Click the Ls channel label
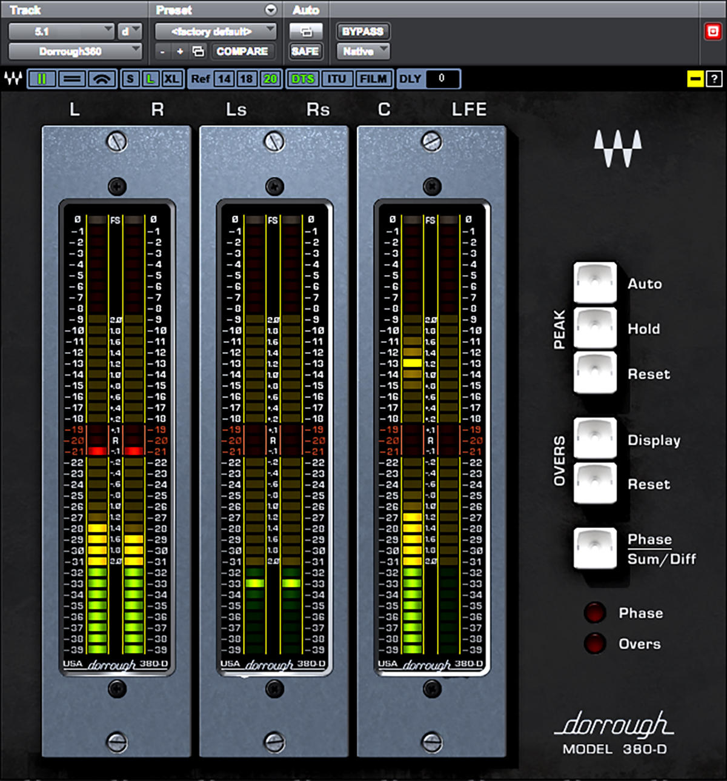This screenshot has width=727, height=781. coord(236,109)
